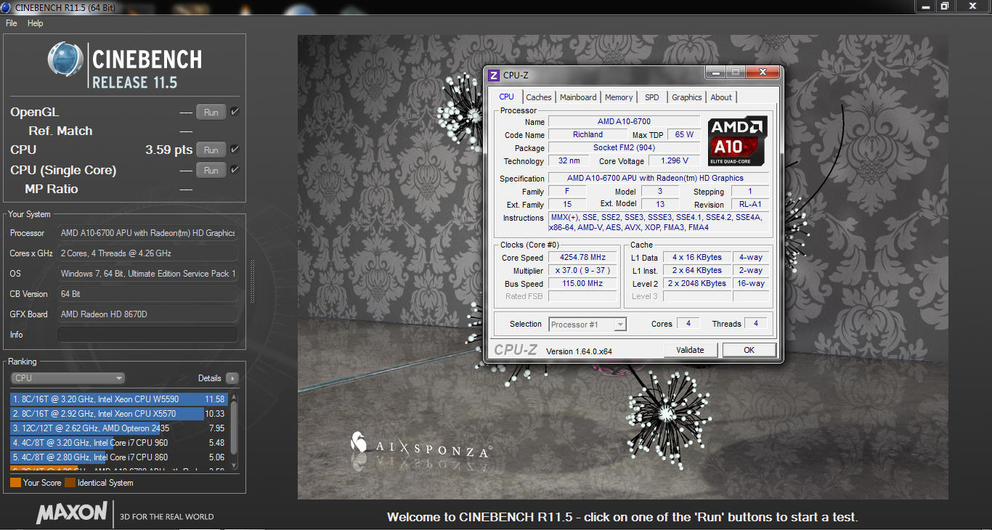
Task: Click the Info input field
Action: click(147, 335)
